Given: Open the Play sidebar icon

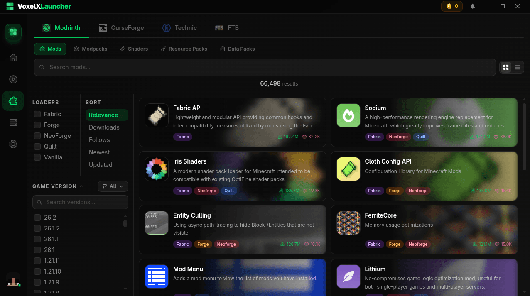Looking at the screenshot, I should tap(13, 79).
